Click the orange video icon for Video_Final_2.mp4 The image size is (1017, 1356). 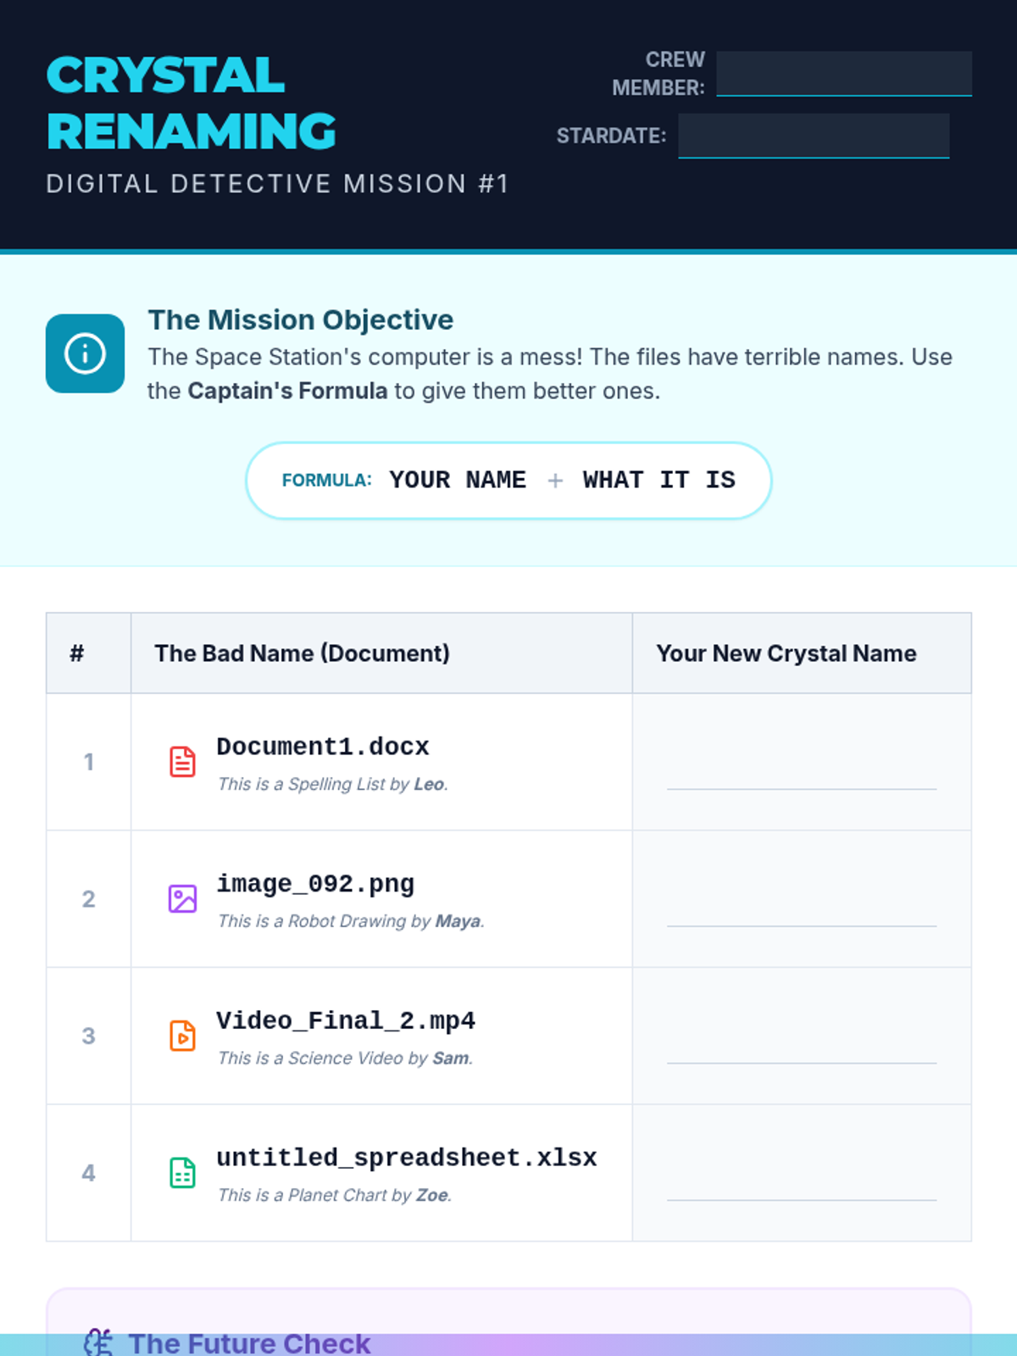pyautogui.click(x=182, y=1036)
